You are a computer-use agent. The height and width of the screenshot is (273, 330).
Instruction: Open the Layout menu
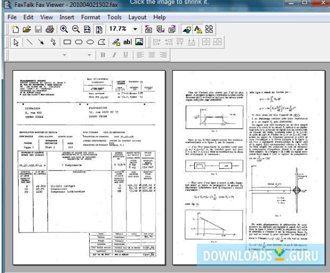138,17
